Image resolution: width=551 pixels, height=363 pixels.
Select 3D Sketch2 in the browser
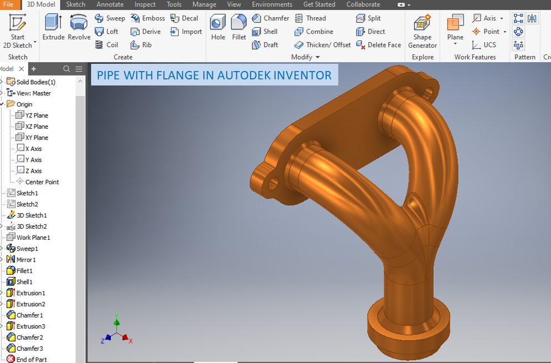tap(27, 226)
